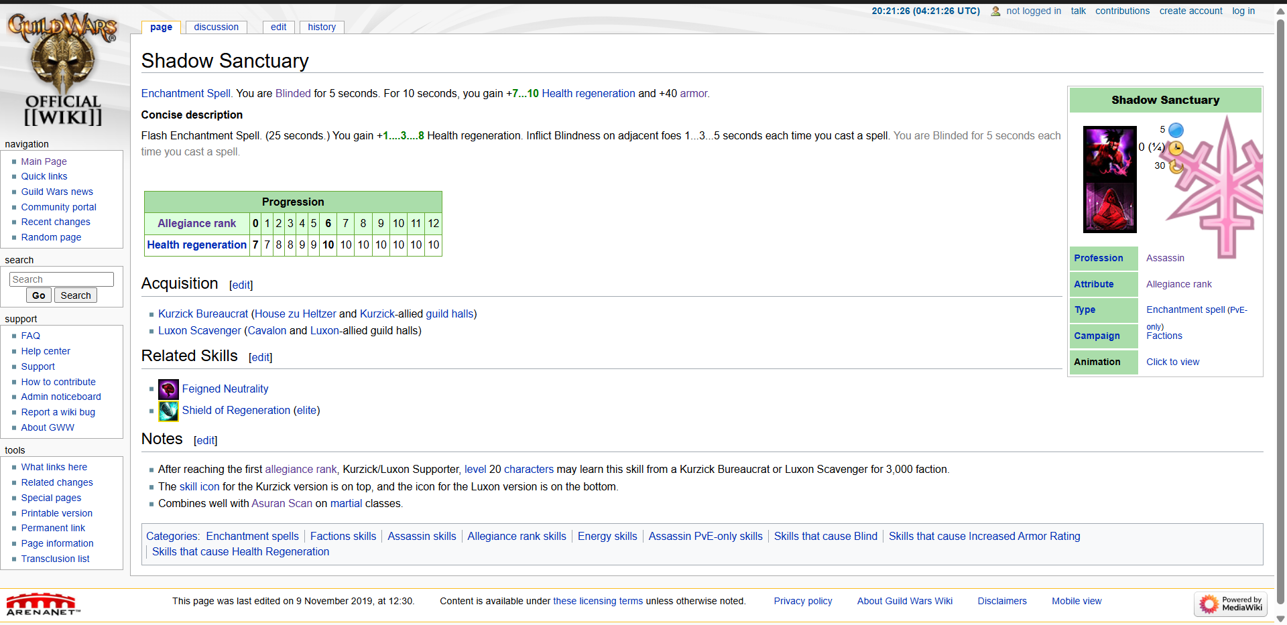Open Main Page in navigation
This screenshot has height=625, width=1287.
tap(44, 161)
